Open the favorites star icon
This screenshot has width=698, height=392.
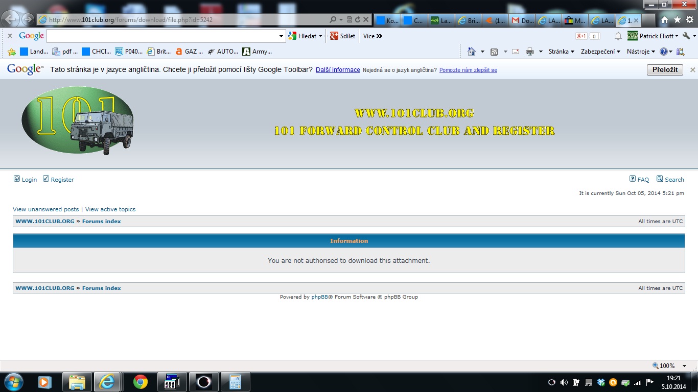677,20
